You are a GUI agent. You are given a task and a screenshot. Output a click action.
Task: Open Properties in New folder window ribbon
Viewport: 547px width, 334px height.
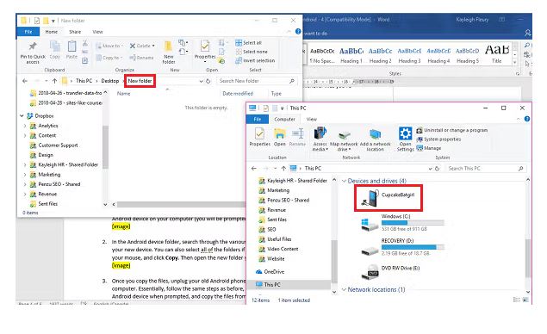point(205,51)
